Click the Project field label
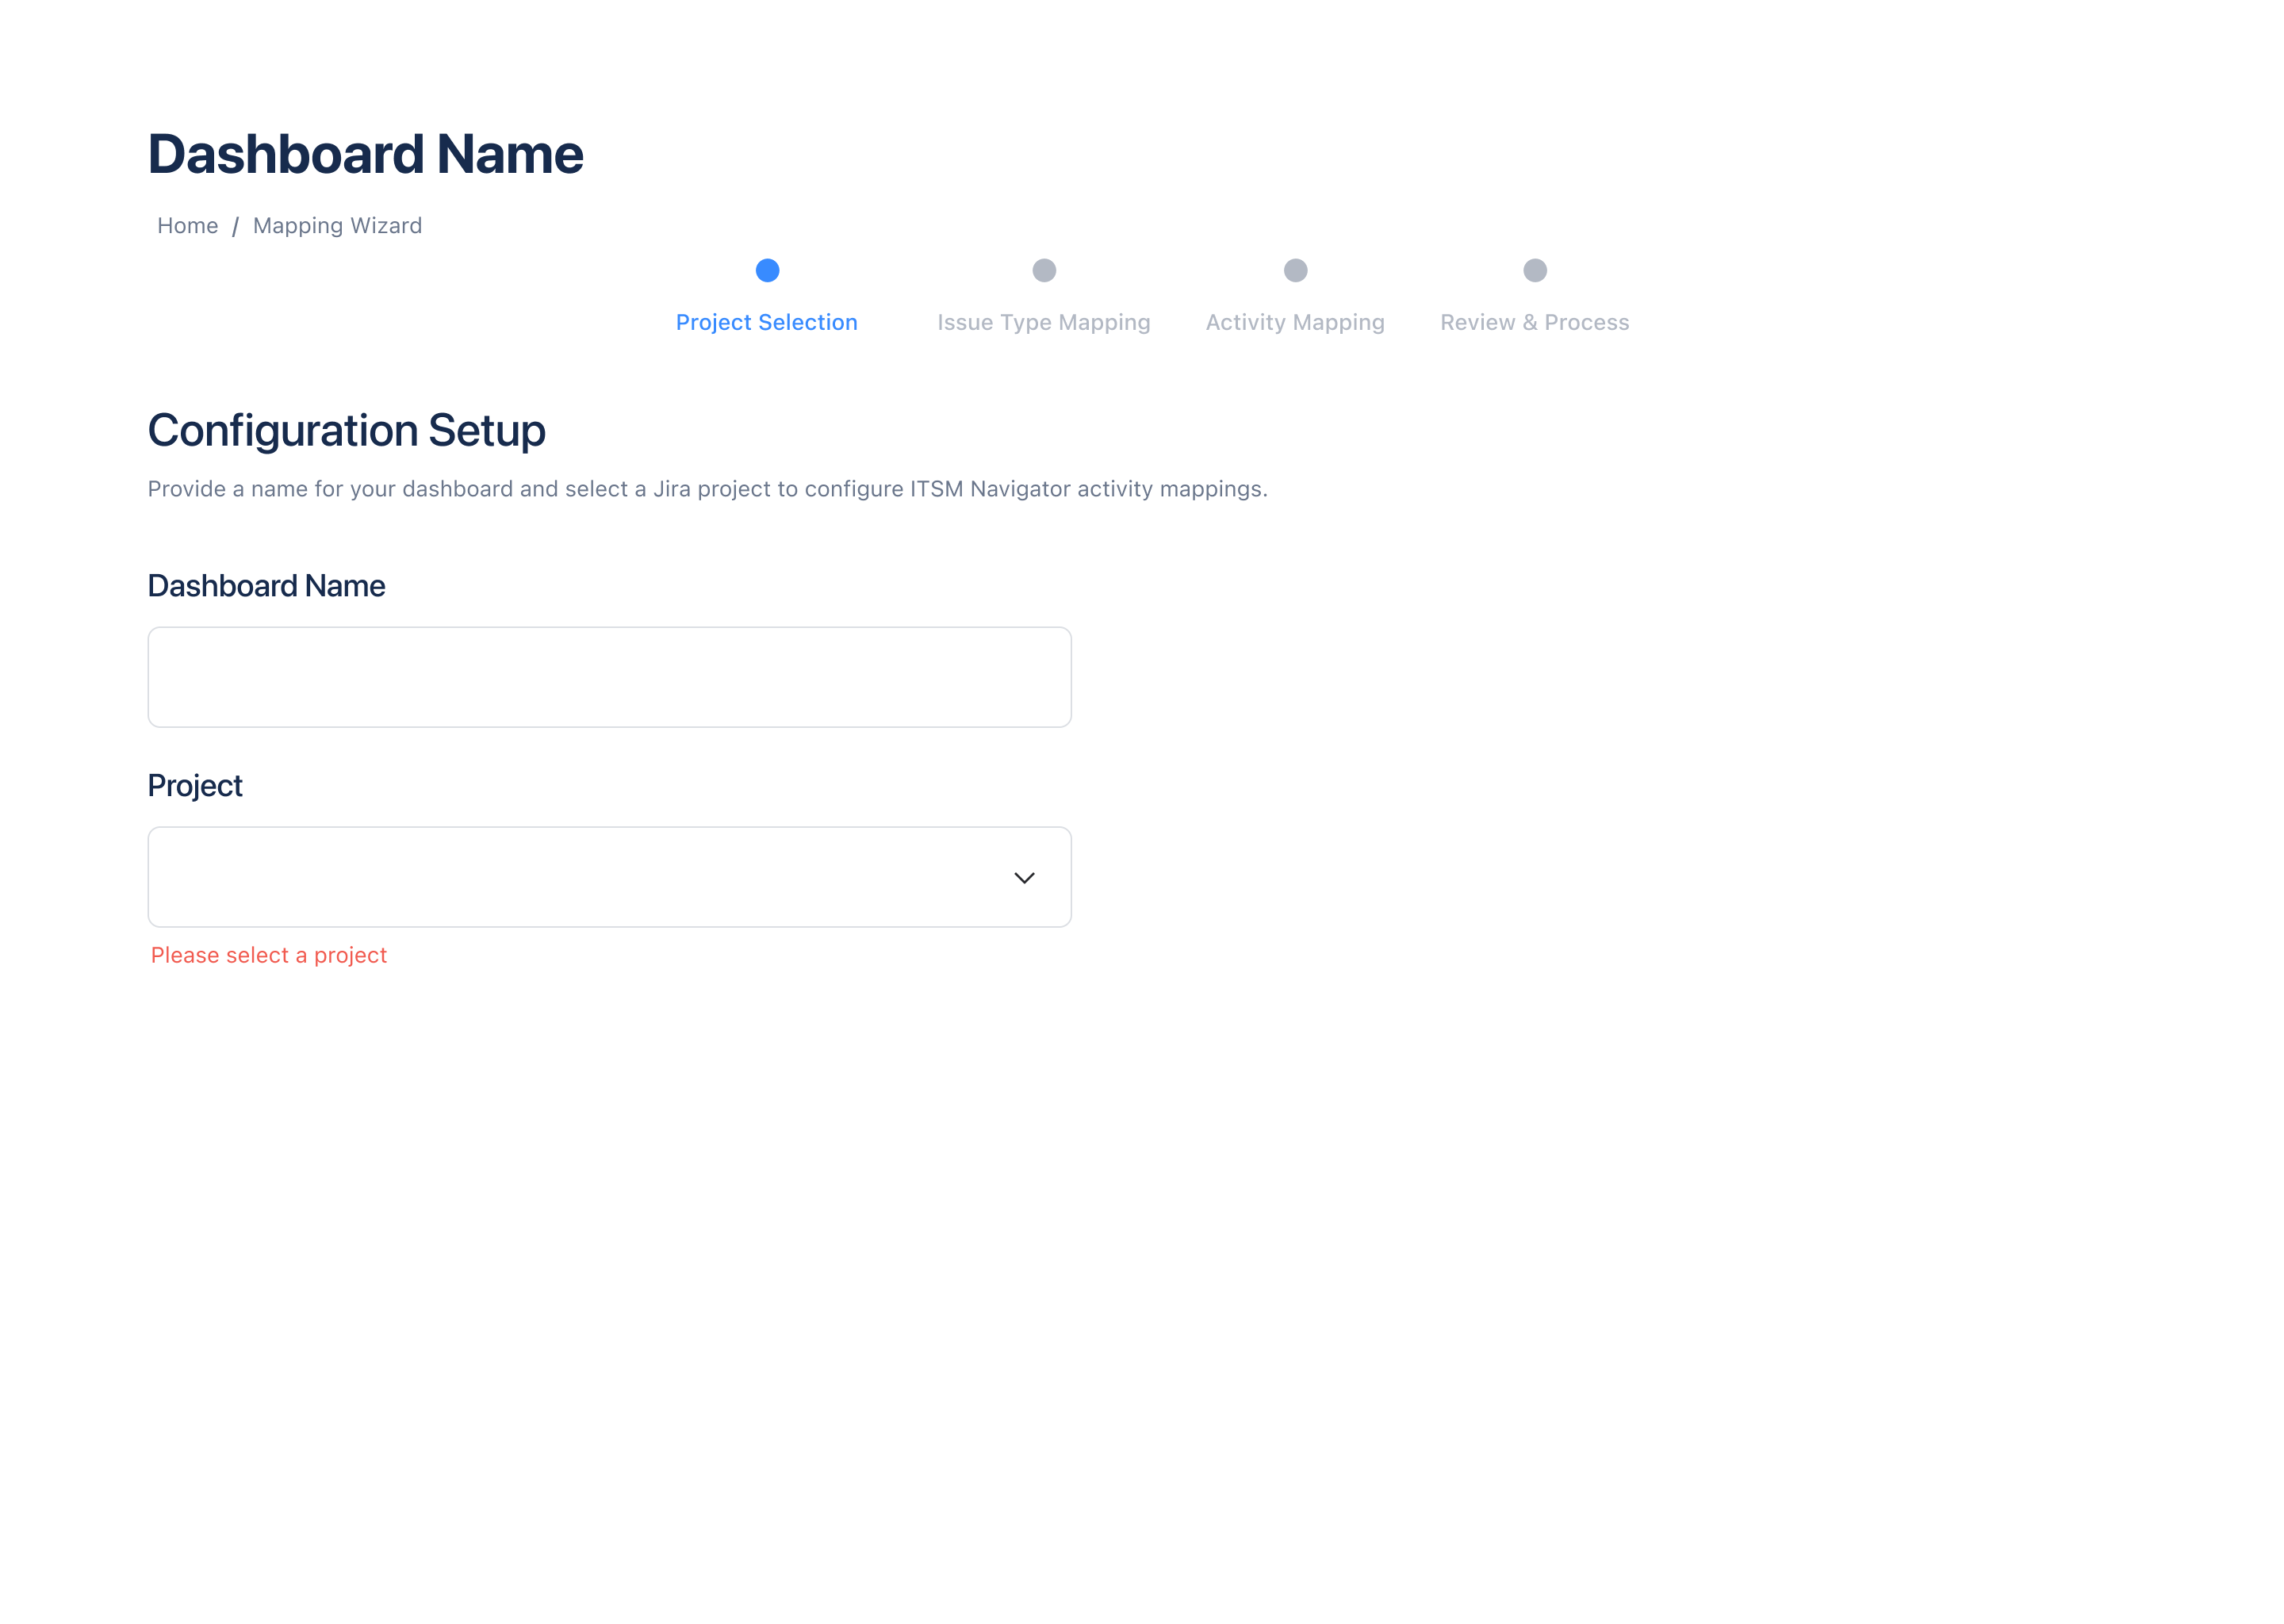Image resolution: width=2284 pixels, height=1624 pixels. 195,786
